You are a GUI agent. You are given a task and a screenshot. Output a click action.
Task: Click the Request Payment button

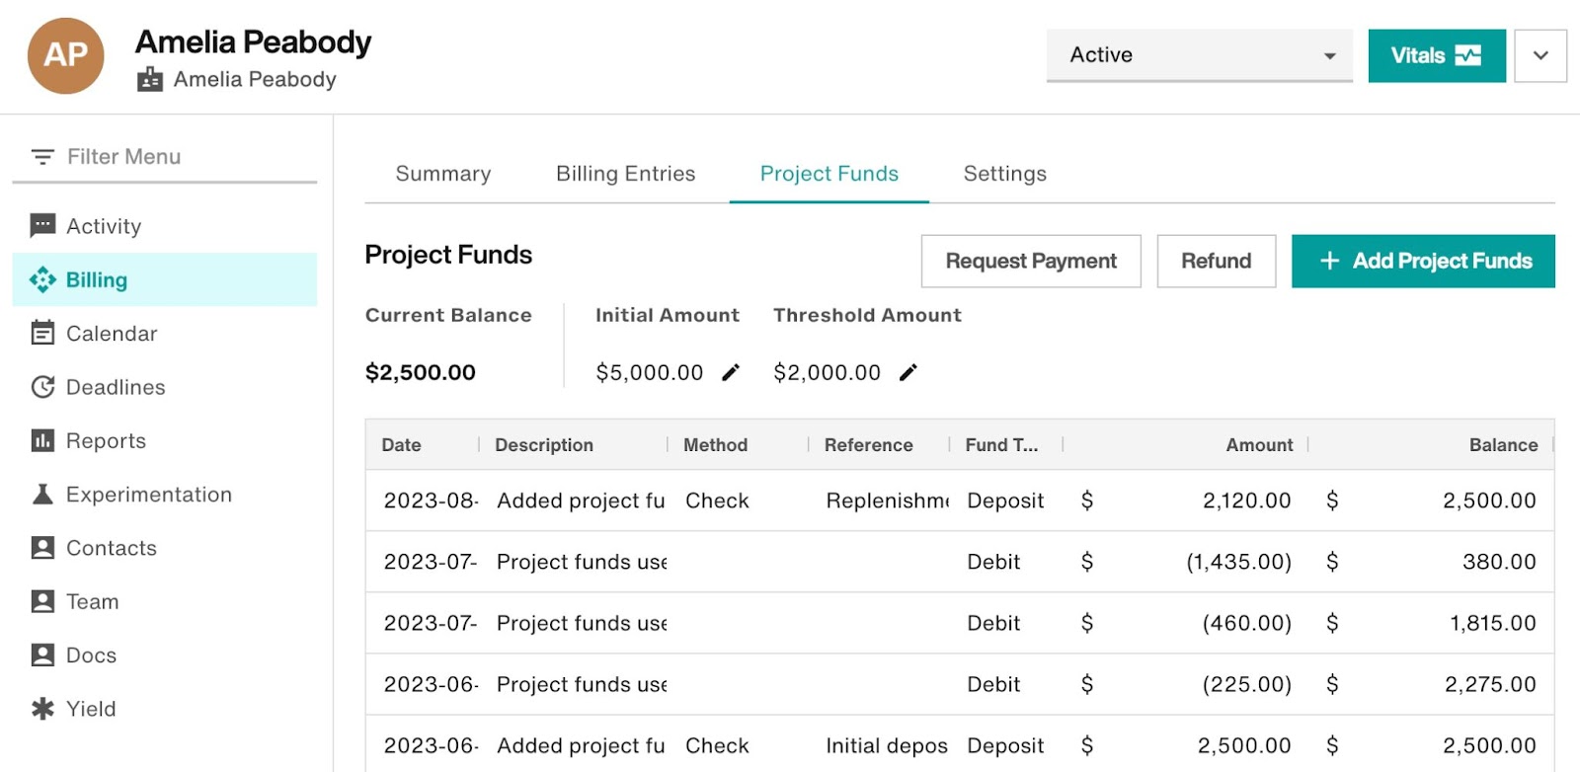coord(1031,261)
